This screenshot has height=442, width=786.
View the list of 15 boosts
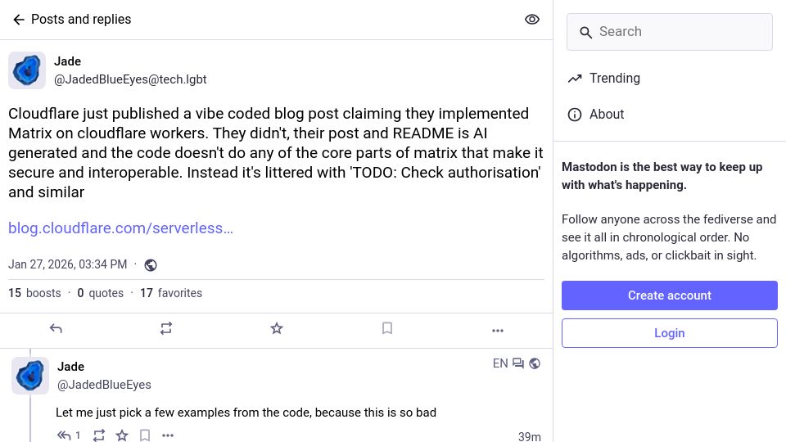pyautogui.click(x=34, y=293)
